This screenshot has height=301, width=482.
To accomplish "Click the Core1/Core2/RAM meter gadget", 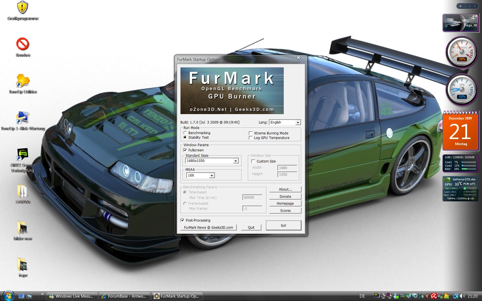I will (x=460, y=163).
